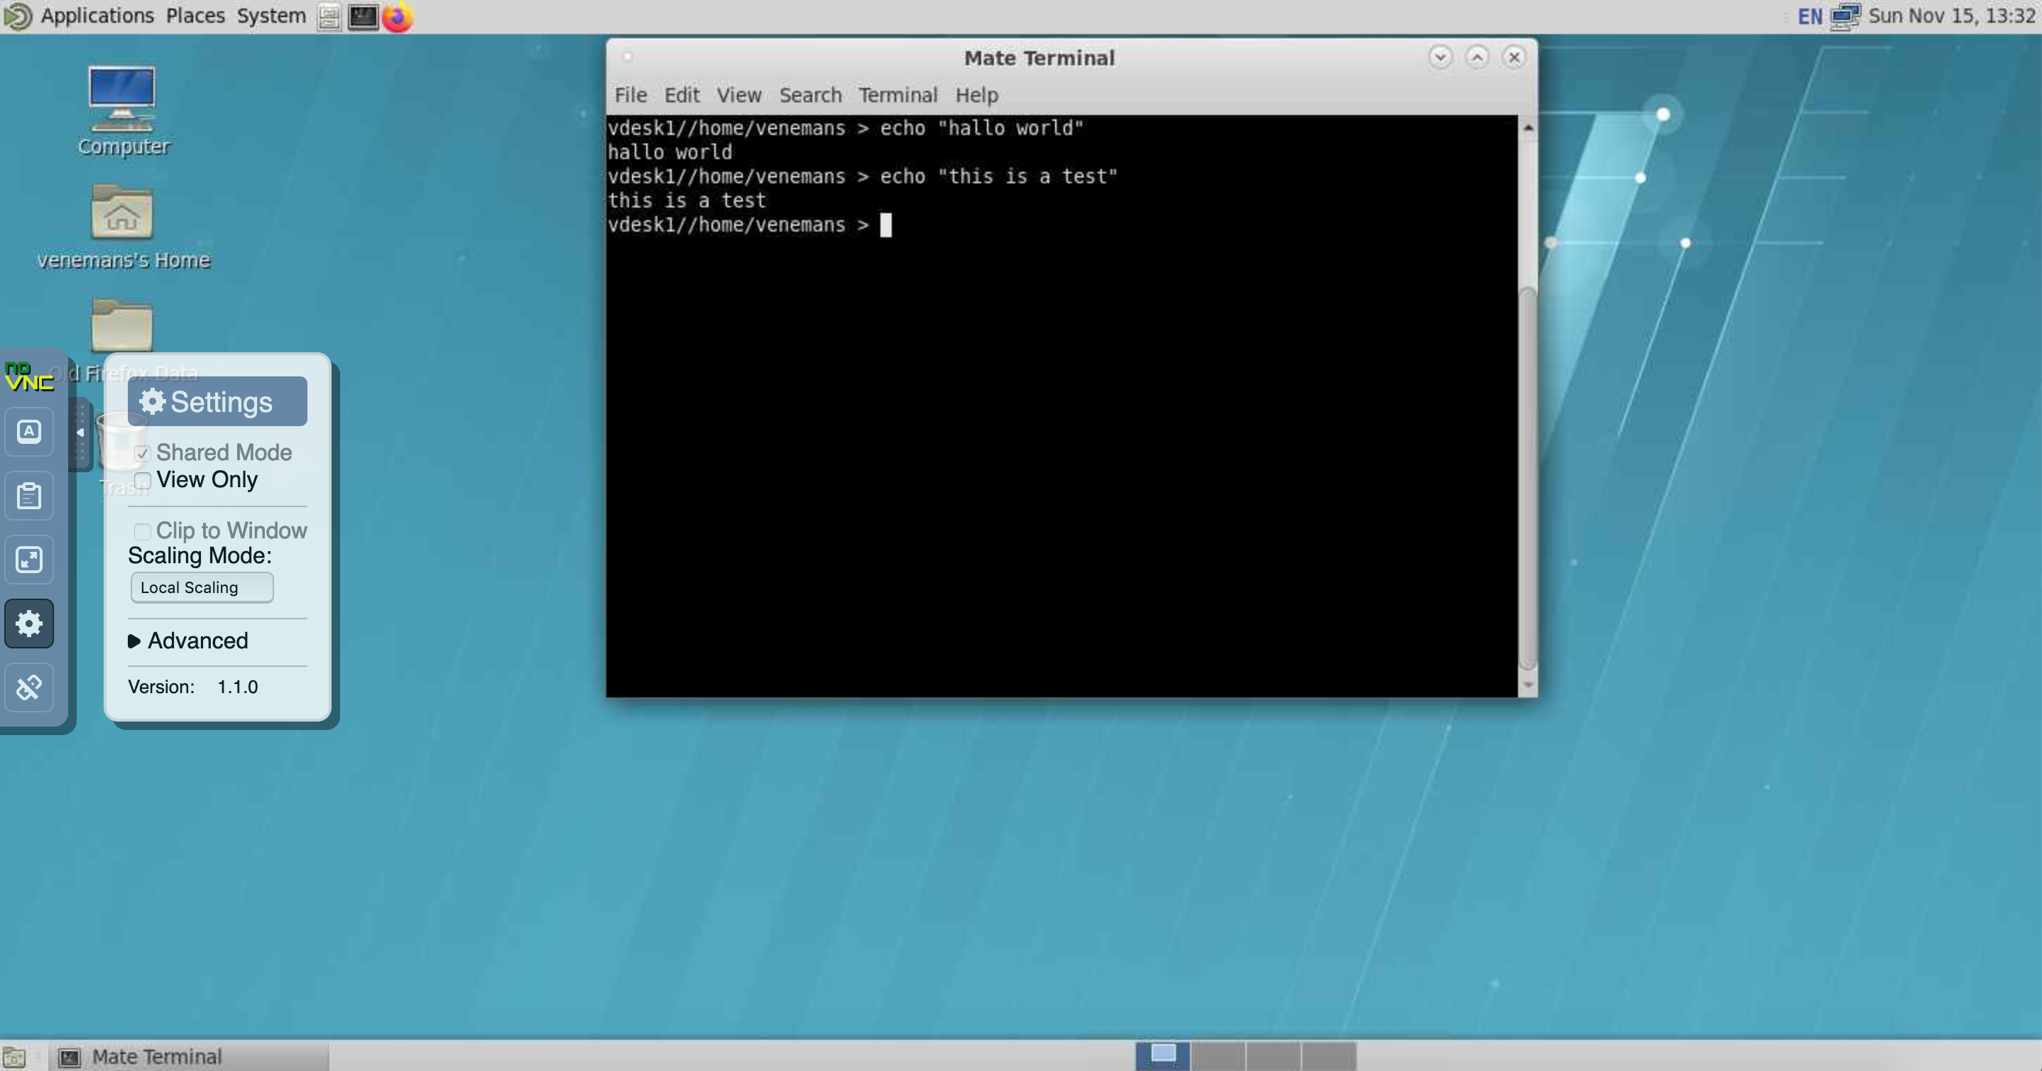Screen dimensions: 2042x1071
Task: Open the Computer desktop icon
Action: pyautogui.click(x=122, y=100)
